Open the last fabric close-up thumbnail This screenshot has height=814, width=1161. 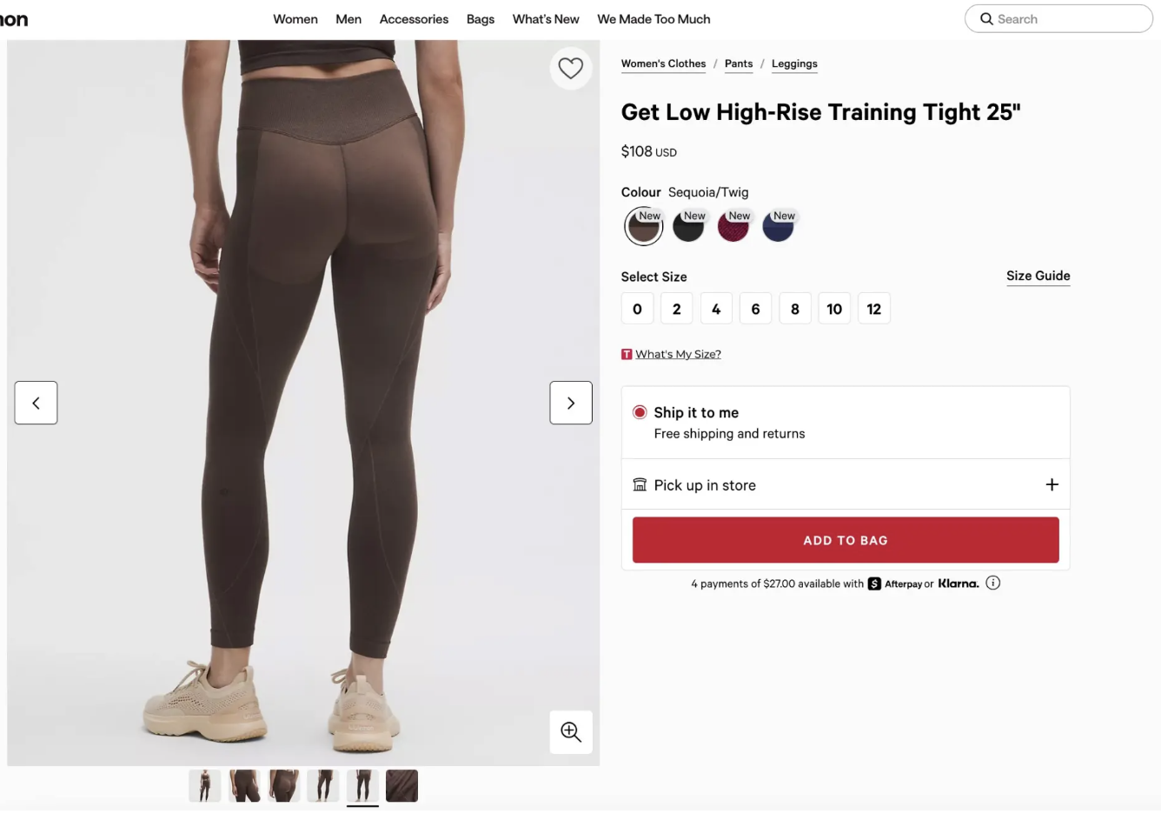point(401,786)
